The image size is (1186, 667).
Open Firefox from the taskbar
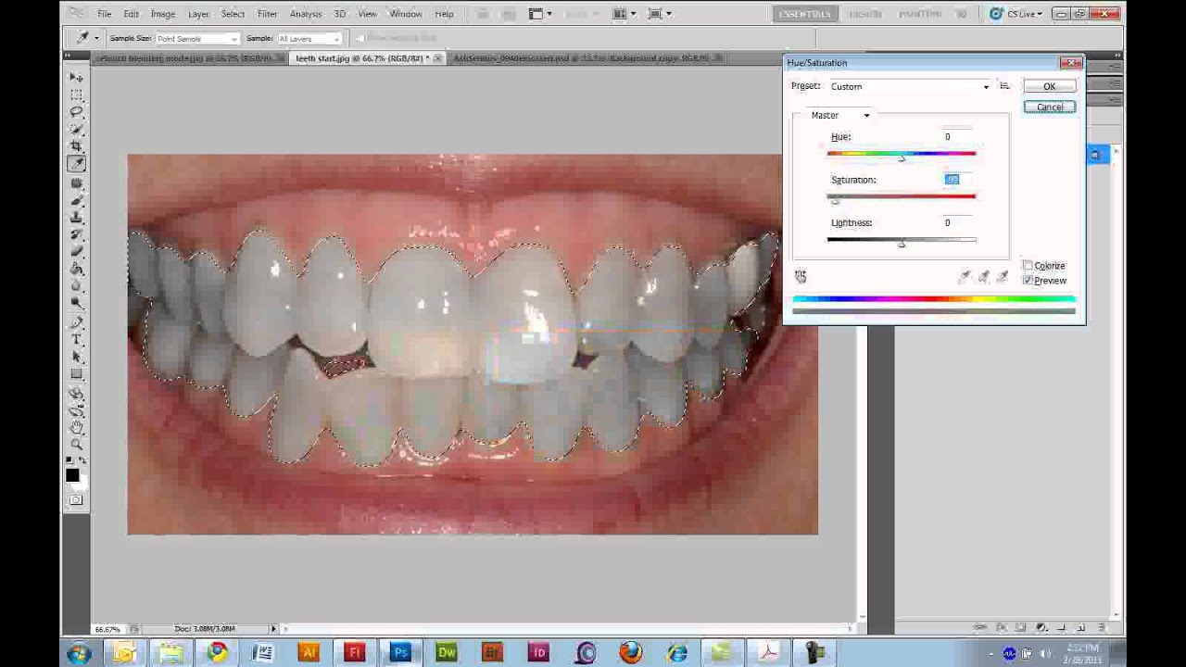click(630, 653)
